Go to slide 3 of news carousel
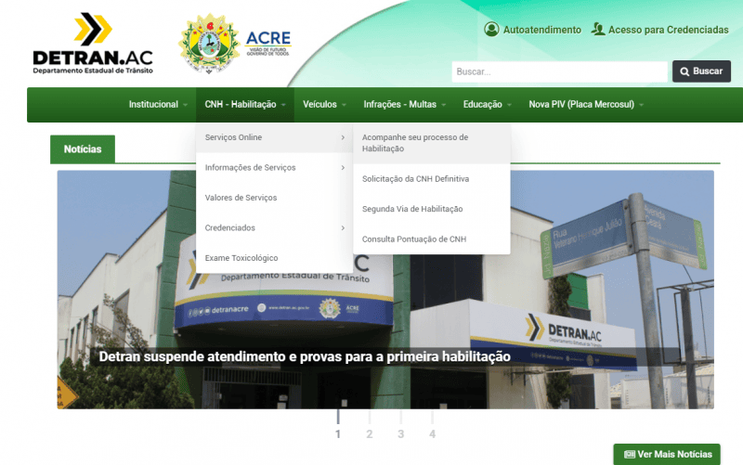The image size is (743, 465). click(400, 433)
